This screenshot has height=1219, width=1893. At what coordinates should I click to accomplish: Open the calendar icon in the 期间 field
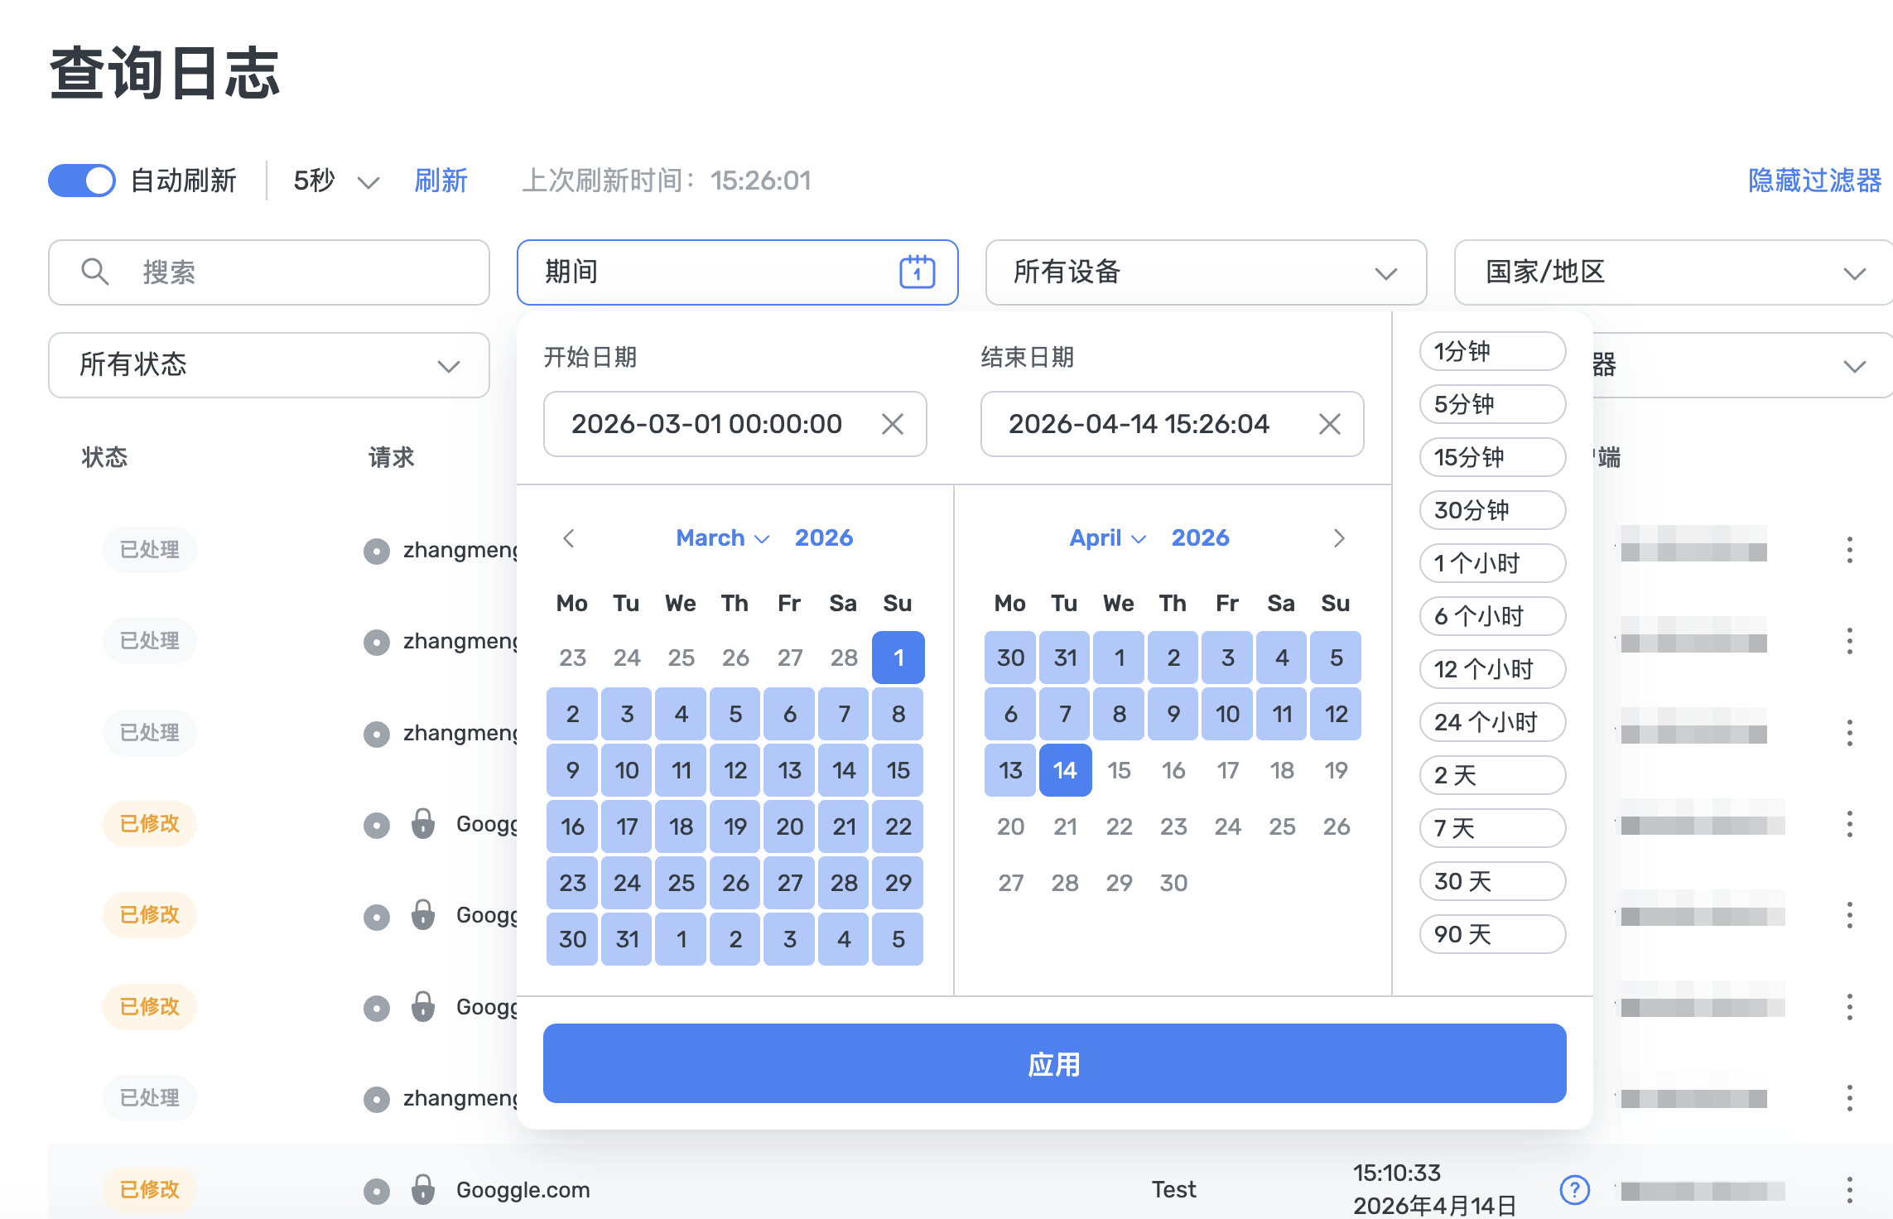click(916, 272)
